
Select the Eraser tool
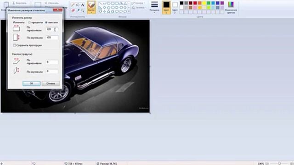pyautogui.click(x=73, y=11)
